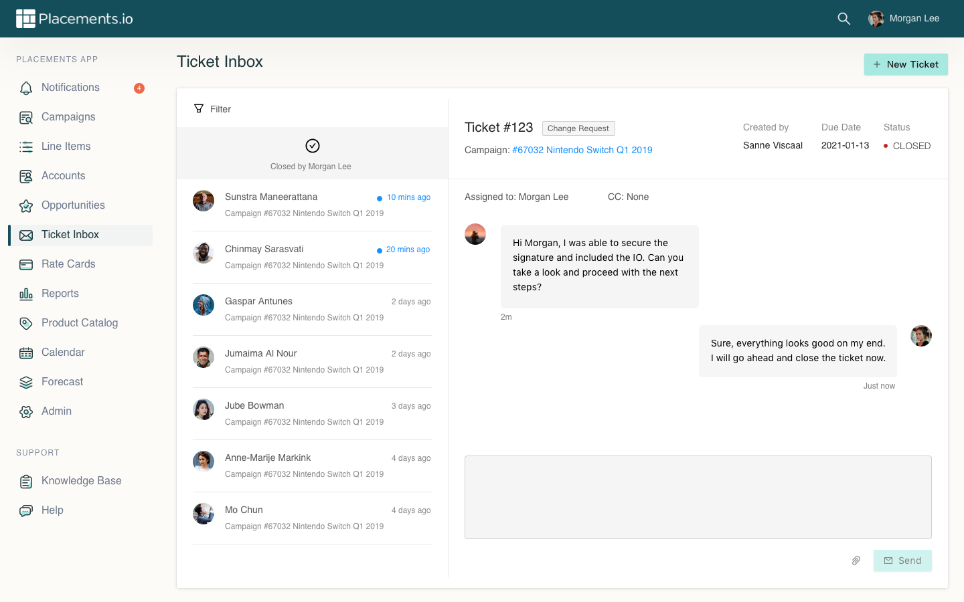Viewport: 964px width, 602px height.
Task: Open the #67032 Nintendo Switch Q1 2019 link
Action: point(582,150)
